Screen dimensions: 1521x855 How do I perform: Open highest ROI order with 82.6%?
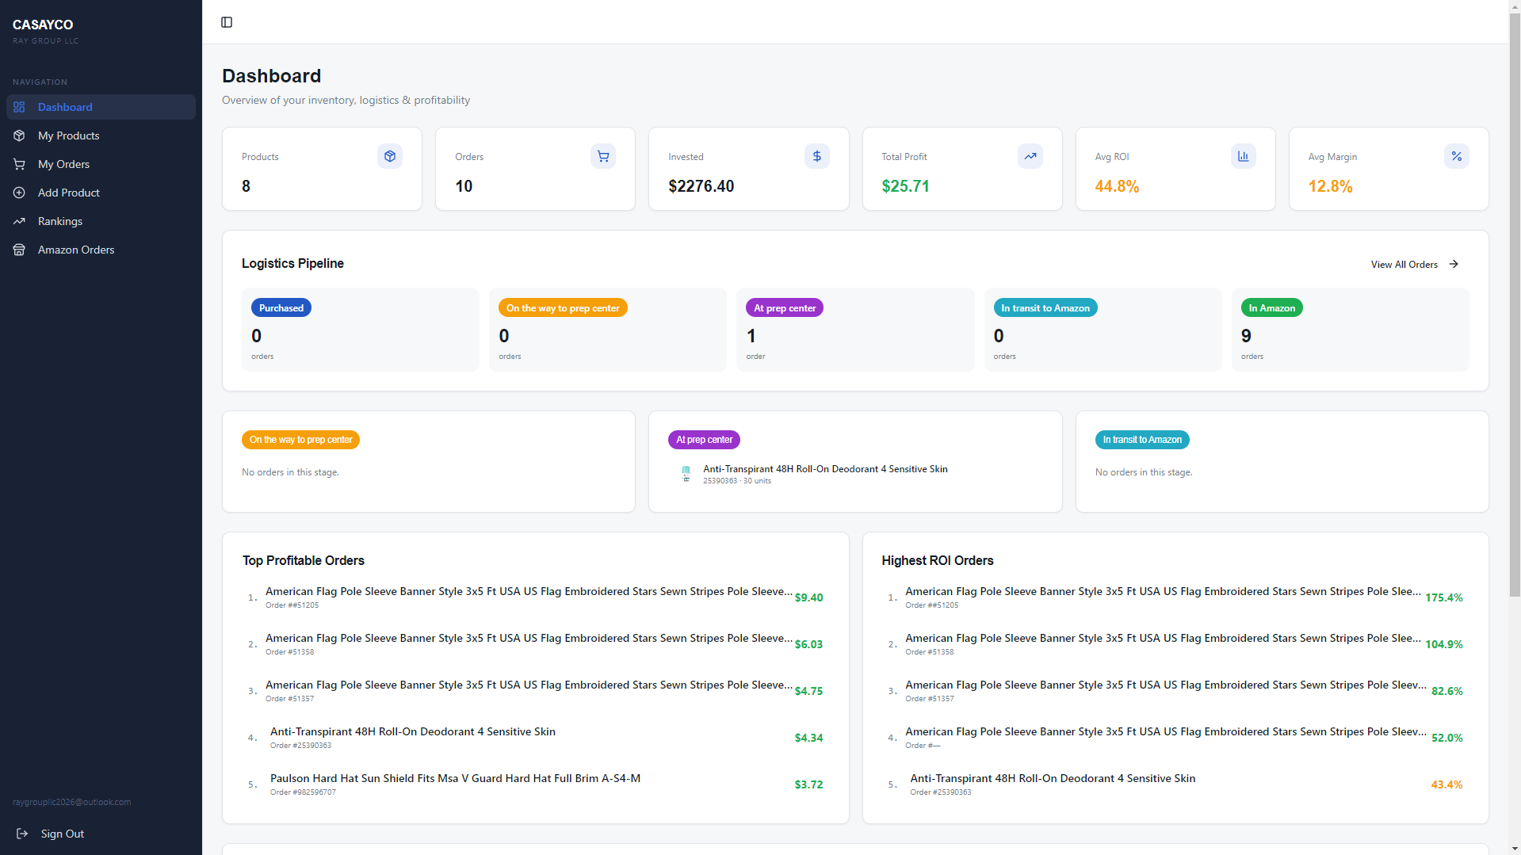click(x=1175, y=691)
